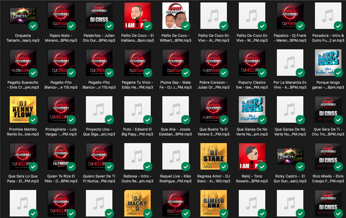This screenshot has height=218, width=346.
Task: Click the synced badge on Puto - Edward file
Action: coord(148,120)
